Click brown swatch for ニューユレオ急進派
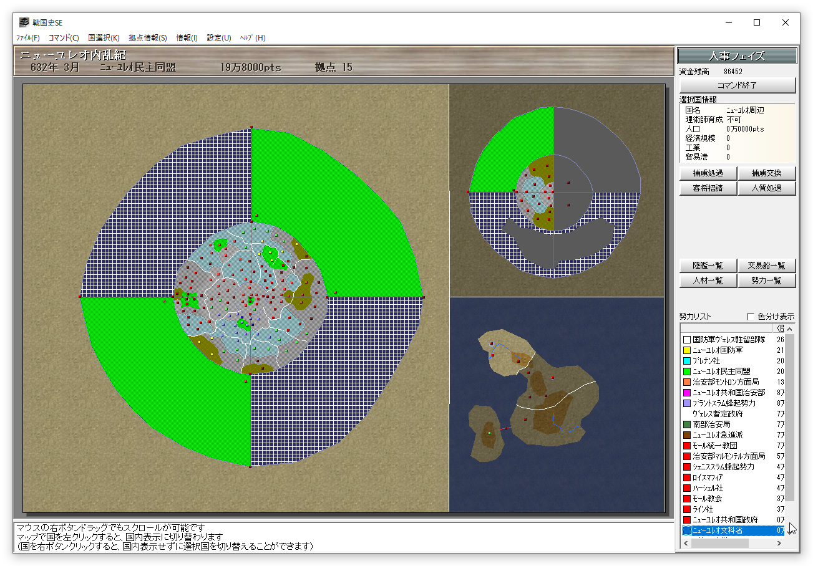The image size is (813, 566). tap(687, 435)
